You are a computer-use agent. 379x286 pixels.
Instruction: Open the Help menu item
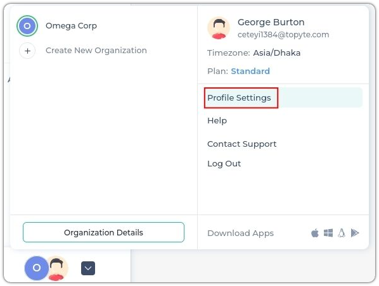pyautogui.click(x=217, y=120)
